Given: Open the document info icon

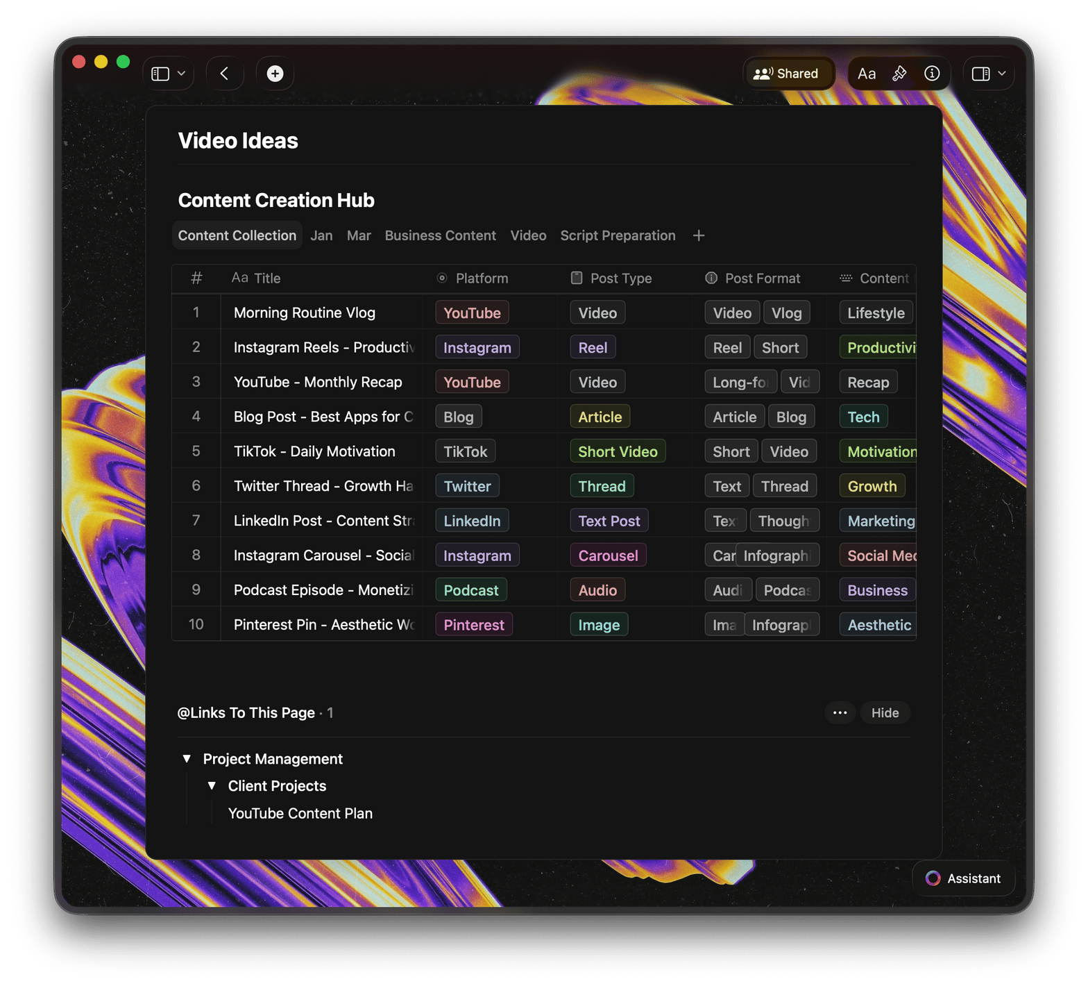Looking at the screenshot, I should tap(932, 74).
